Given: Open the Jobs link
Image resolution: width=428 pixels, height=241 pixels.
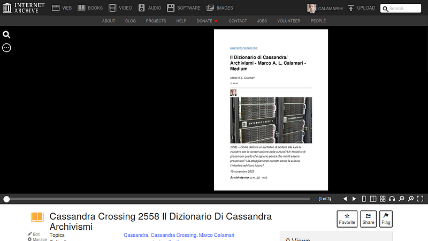Looking at the screenshot, I should [x=262, y=21].
